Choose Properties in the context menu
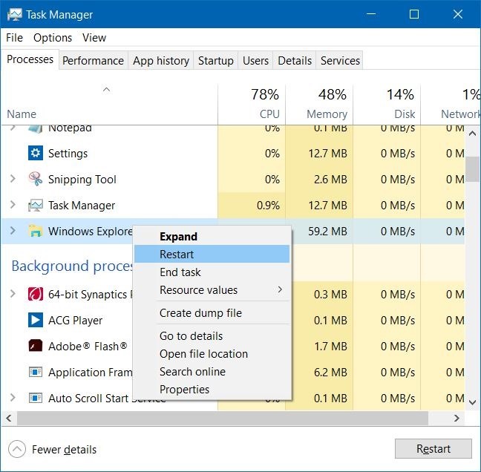Viewport: 481px width, 472px height. coord(212,389)
